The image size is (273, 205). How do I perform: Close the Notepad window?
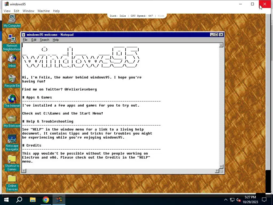[221, 35]
